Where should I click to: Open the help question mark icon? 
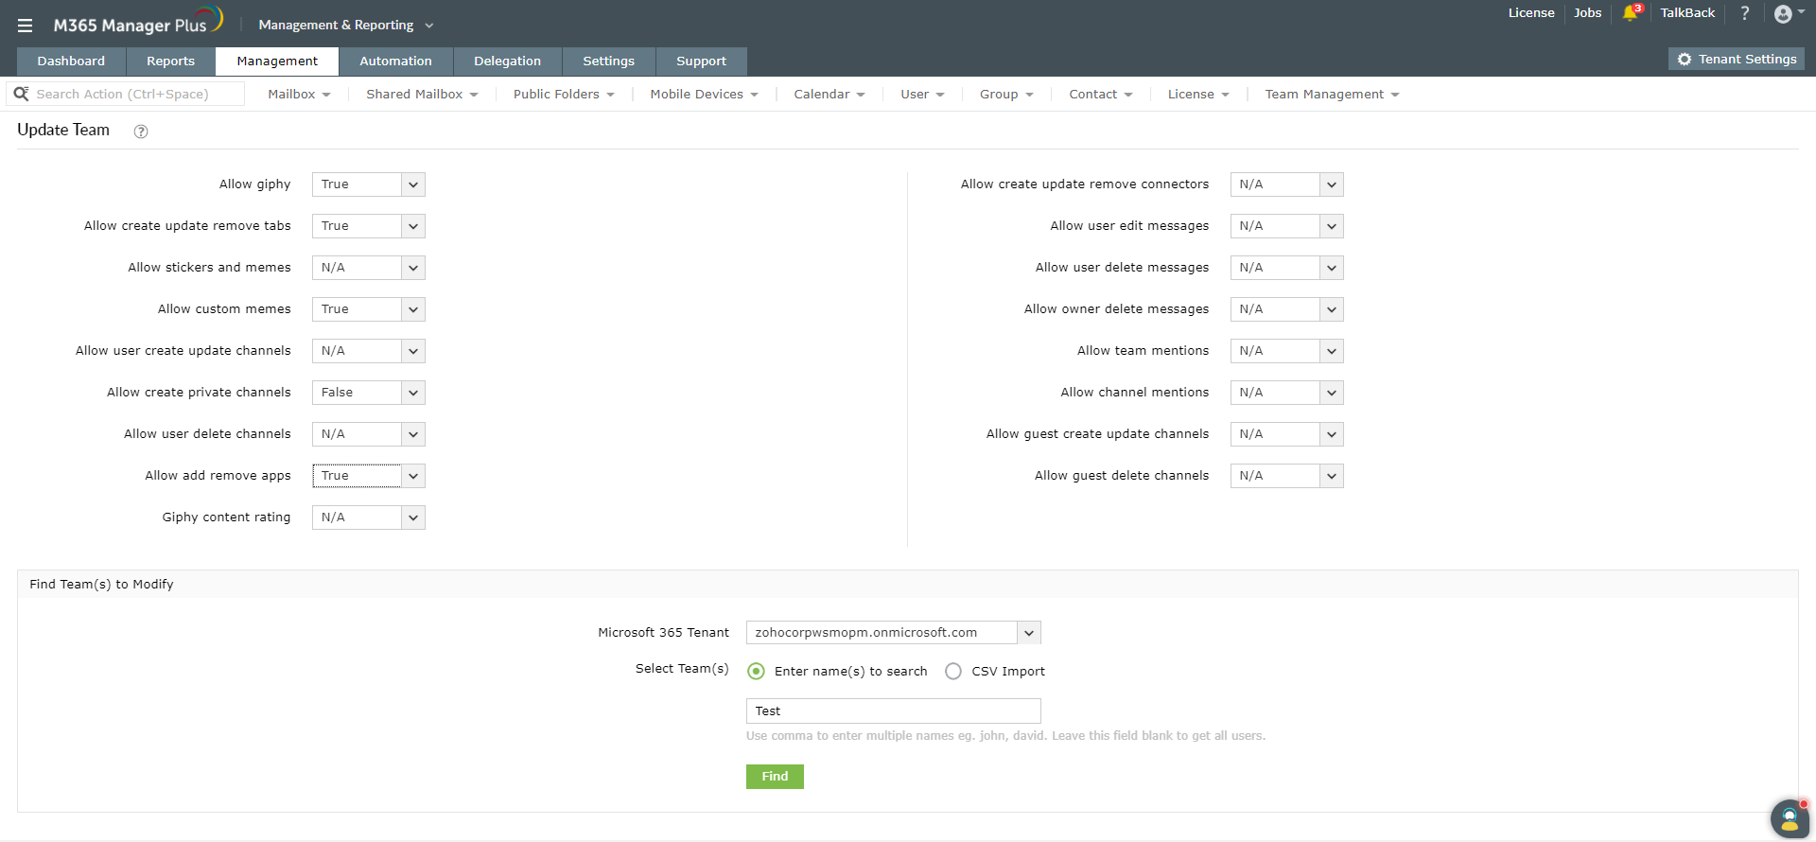coord(1745,13)
